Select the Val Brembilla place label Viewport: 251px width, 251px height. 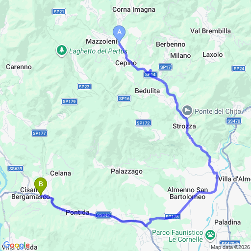point(210,31)
